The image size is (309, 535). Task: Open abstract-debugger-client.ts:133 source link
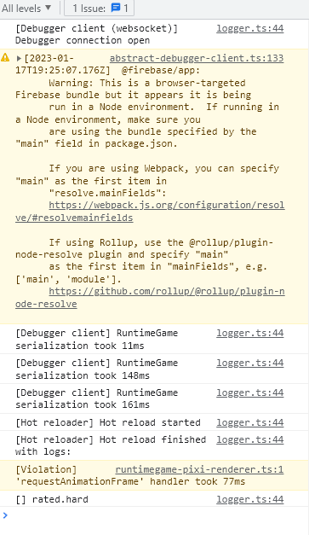tap(197, 58)
